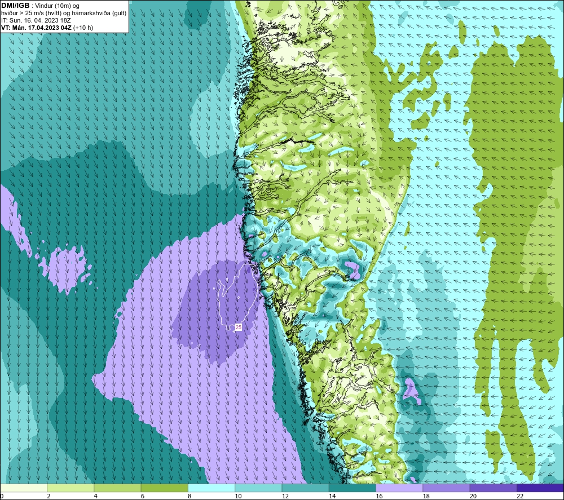Image resolution: width=564 pixels, height=500 pixels.
Task: Click the 8-10 m/s light cyan legend swatch
Action: [211, 488]
